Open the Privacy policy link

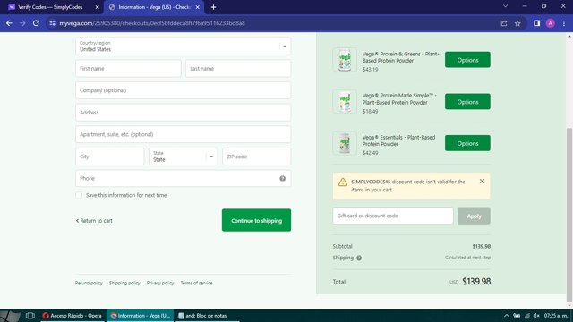[160, 283]
